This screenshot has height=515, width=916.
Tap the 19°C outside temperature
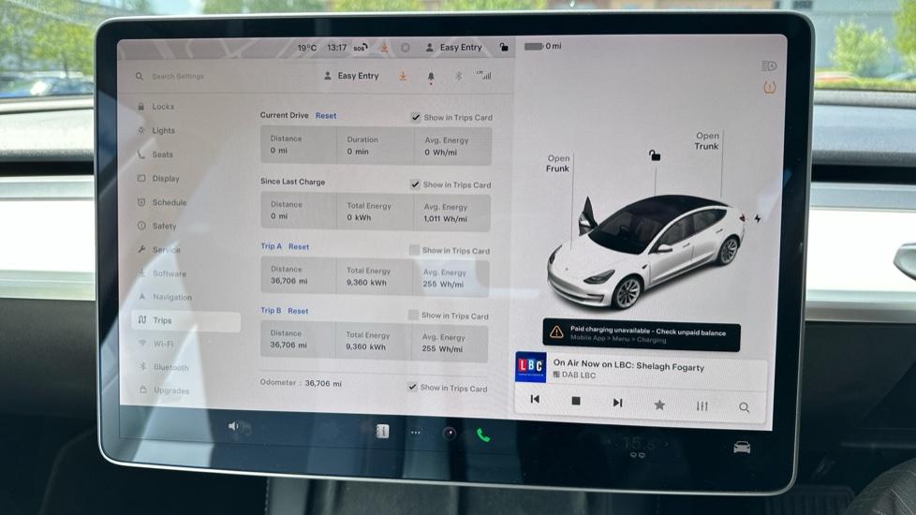click(x=306, y=48)
